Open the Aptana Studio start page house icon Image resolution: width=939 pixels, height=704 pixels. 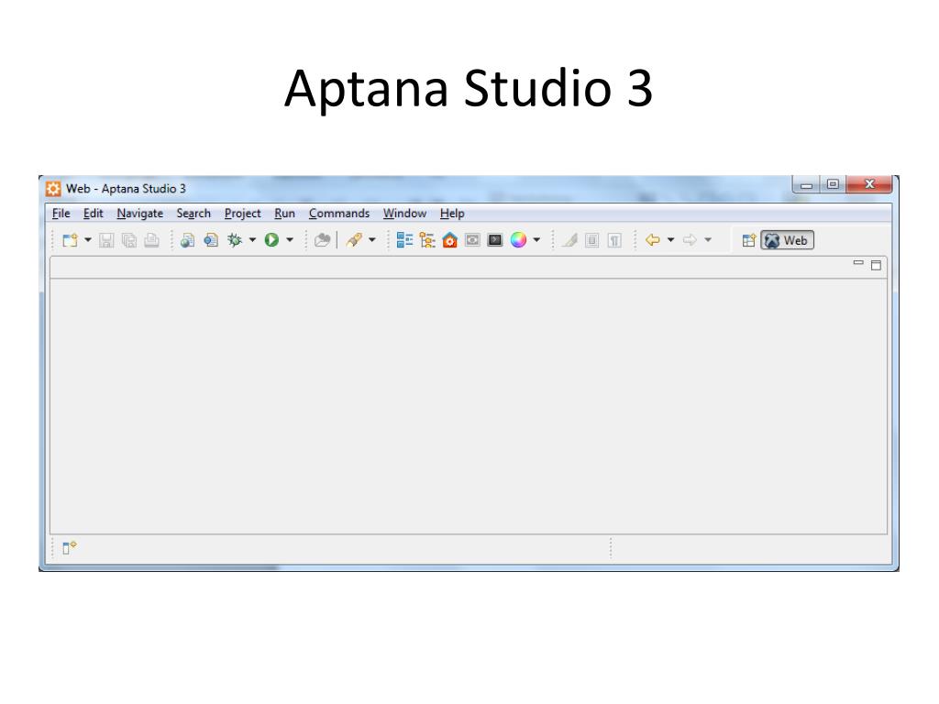click(x=449, y=240)
